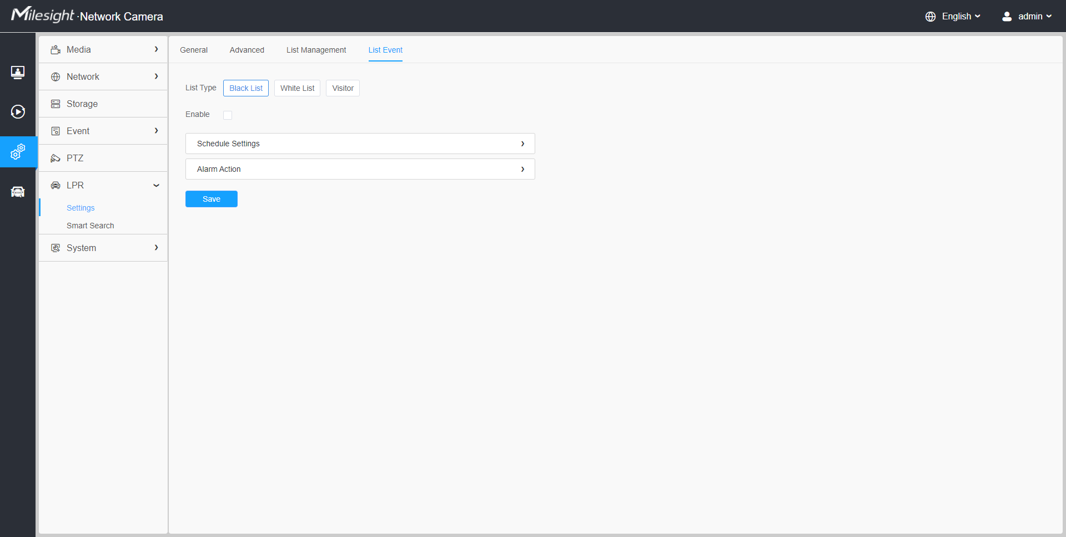The image size is (1066, 537).
Task: Collapse the LPR menu section
Action: pos(156,186)
